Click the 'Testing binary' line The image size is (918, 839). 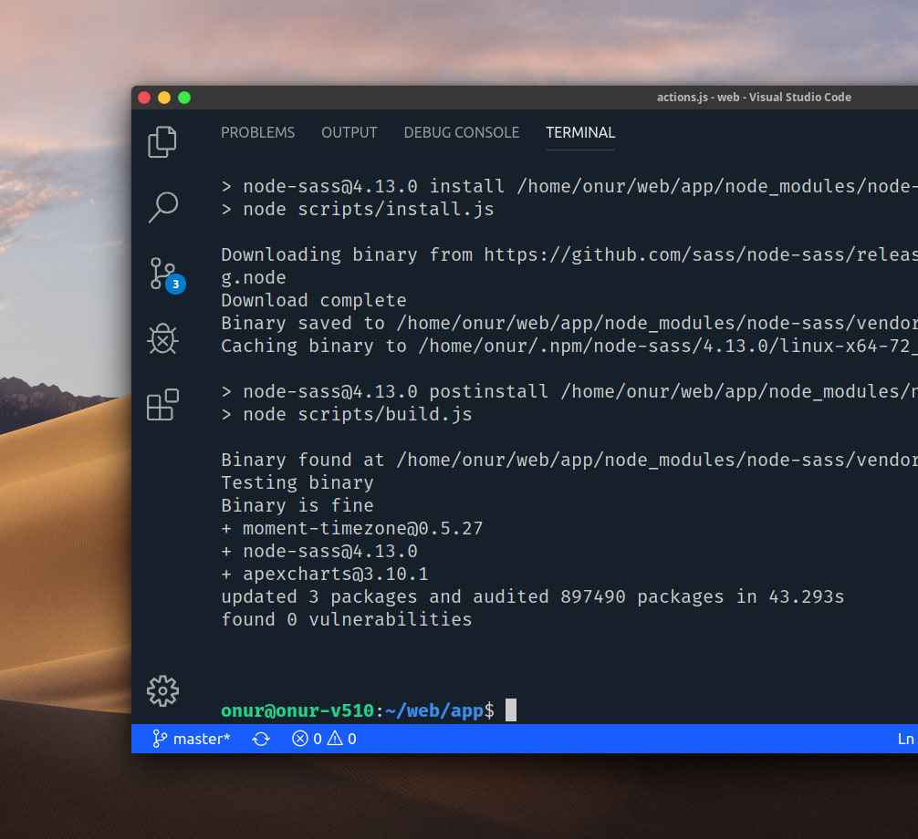pyautogui.click(x=297, y=482)
